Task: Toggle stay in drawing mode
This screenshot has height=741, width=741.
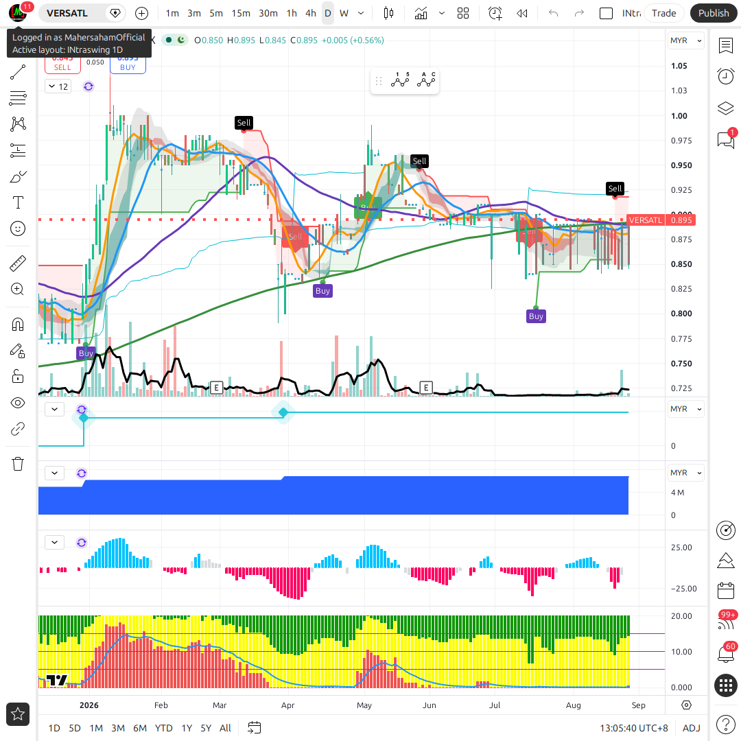Action: click(x=17, y=351)
